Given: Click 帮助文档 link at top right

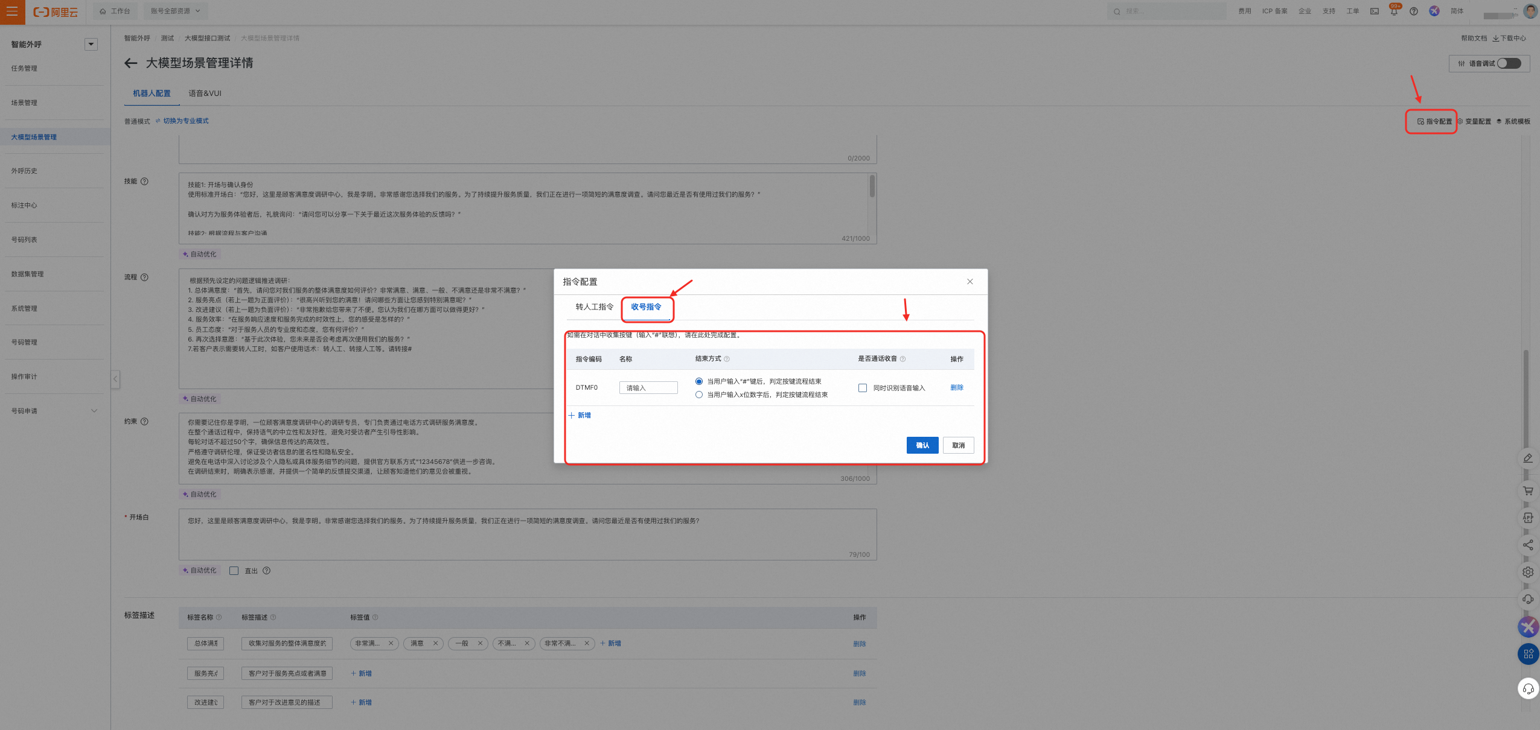Looking at the screenshot, I should (1474, 38).
